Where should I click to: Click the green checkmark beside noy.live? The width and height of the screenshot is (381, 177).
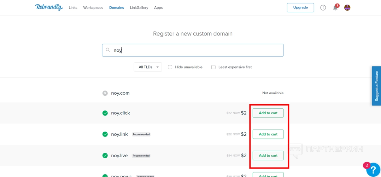pyautogui.click(x=105, y=156)
